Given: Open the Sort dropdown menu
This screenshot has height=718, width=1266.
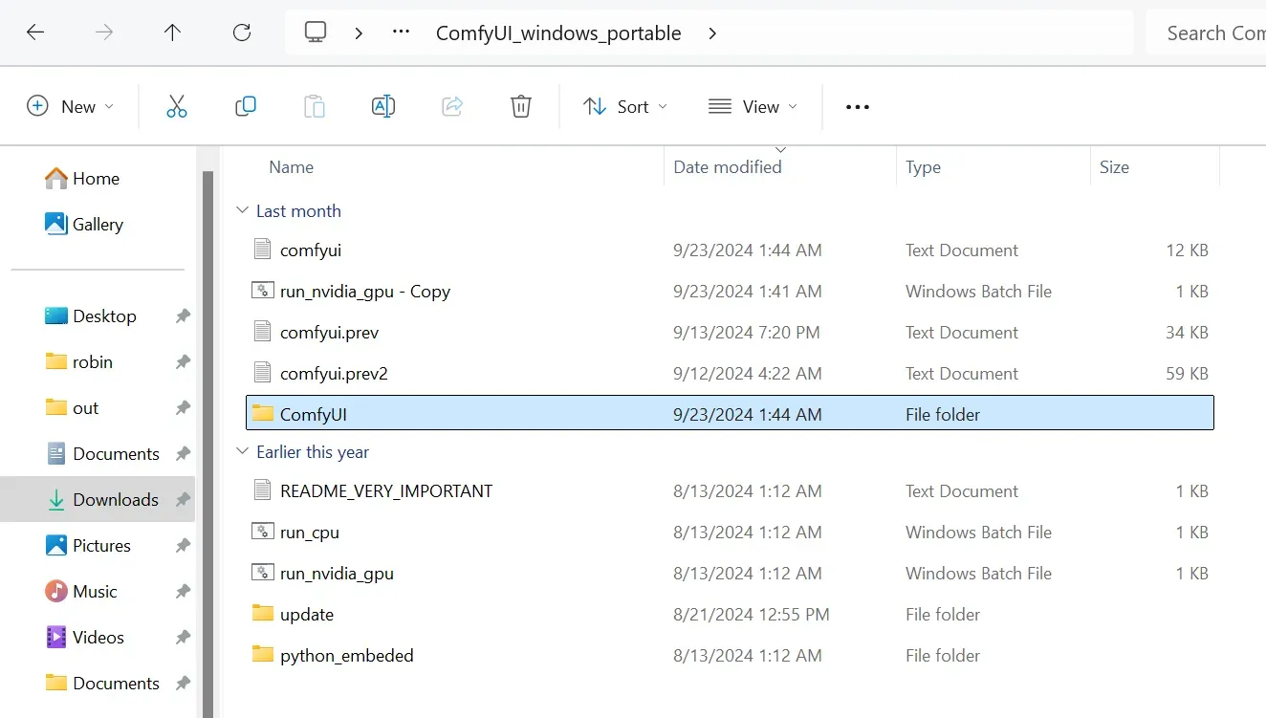Looking at the screenshot, I should (x=625, y=106).
